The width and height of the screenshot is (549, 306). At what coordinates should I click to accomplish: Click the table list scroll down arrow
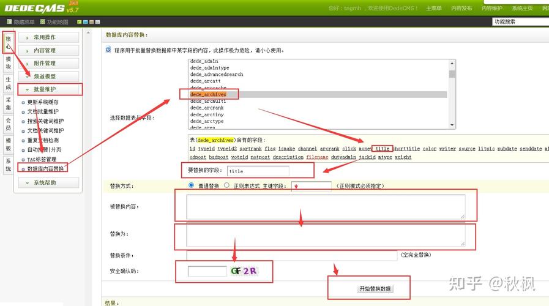[x=452, y=125]
